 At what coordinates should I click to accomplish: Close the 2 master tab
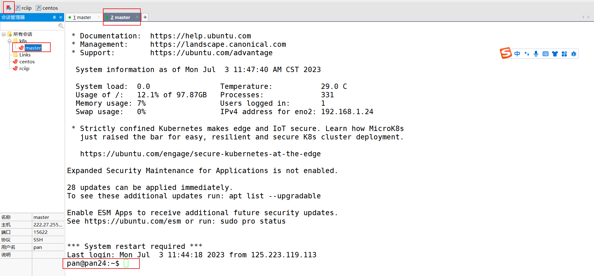pos(137,17)
